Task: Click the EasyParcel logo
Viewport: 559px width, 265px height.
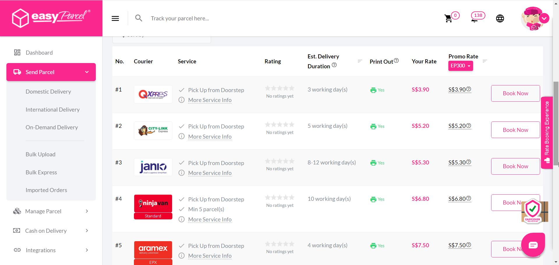Action: click(51, 18)
